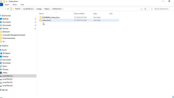Click the Refresh button in address bar
This screenshot has height=98, width=174.
[x=145, y=9]
